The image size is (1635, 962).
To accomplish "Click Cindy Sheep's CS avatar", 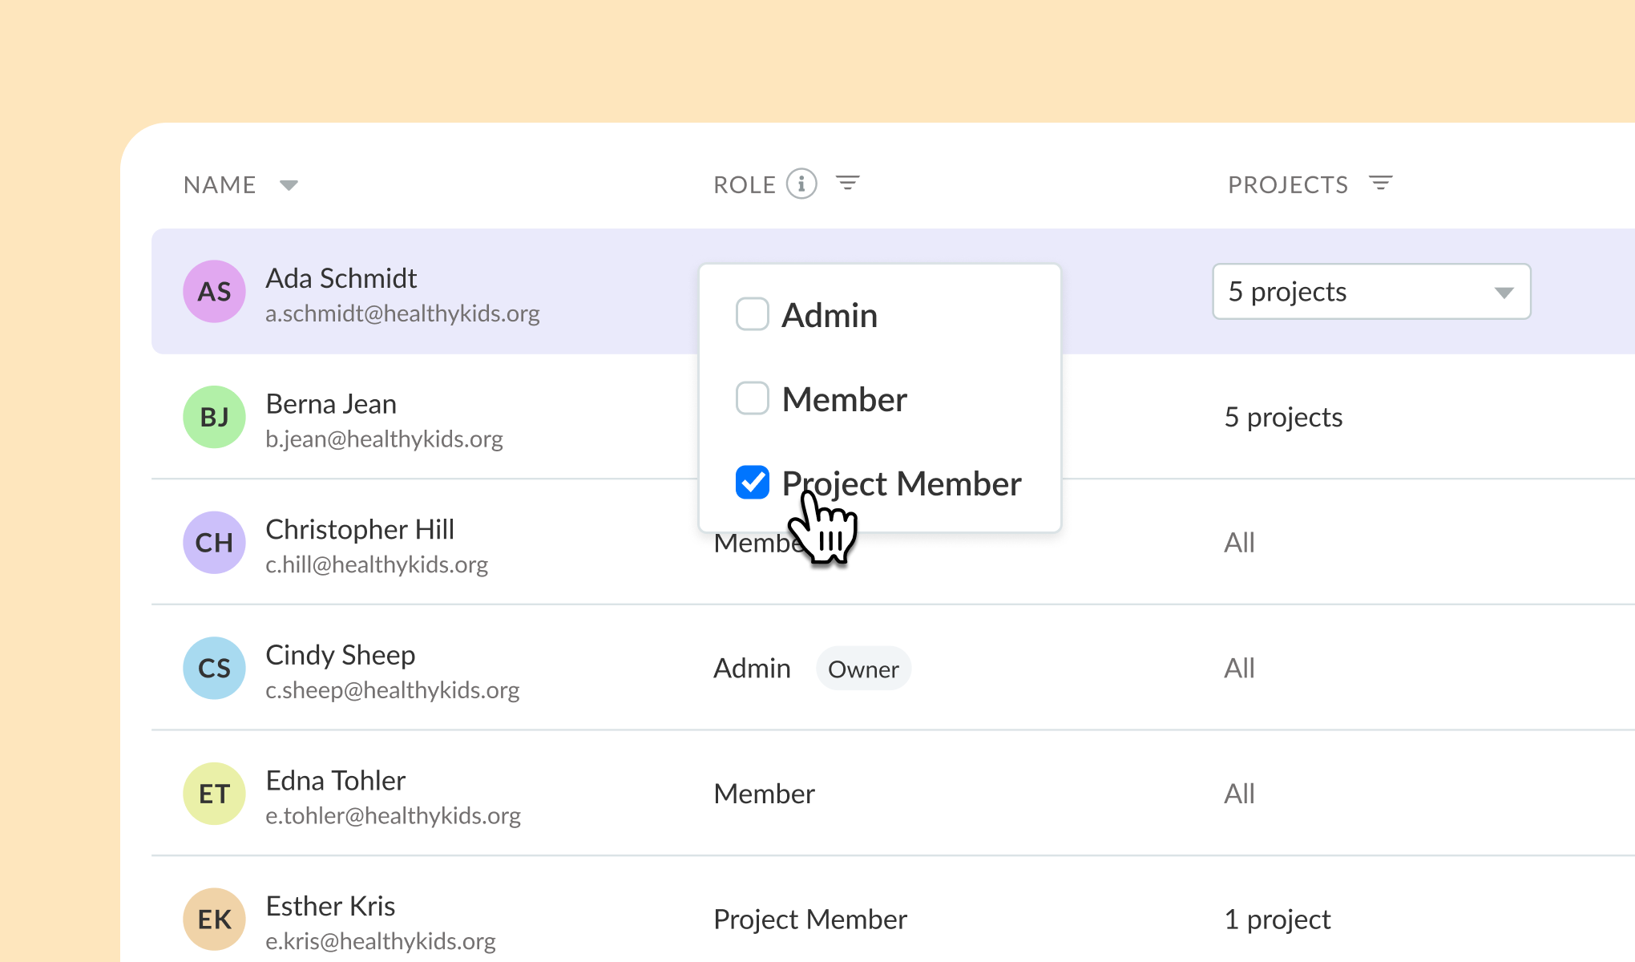I will point(214,668).
